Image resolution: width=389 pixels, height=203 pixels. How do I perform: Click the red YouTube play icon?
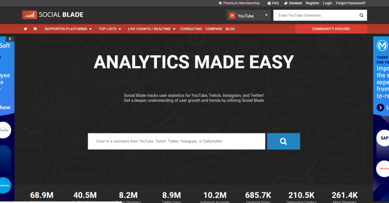(232, 16)
